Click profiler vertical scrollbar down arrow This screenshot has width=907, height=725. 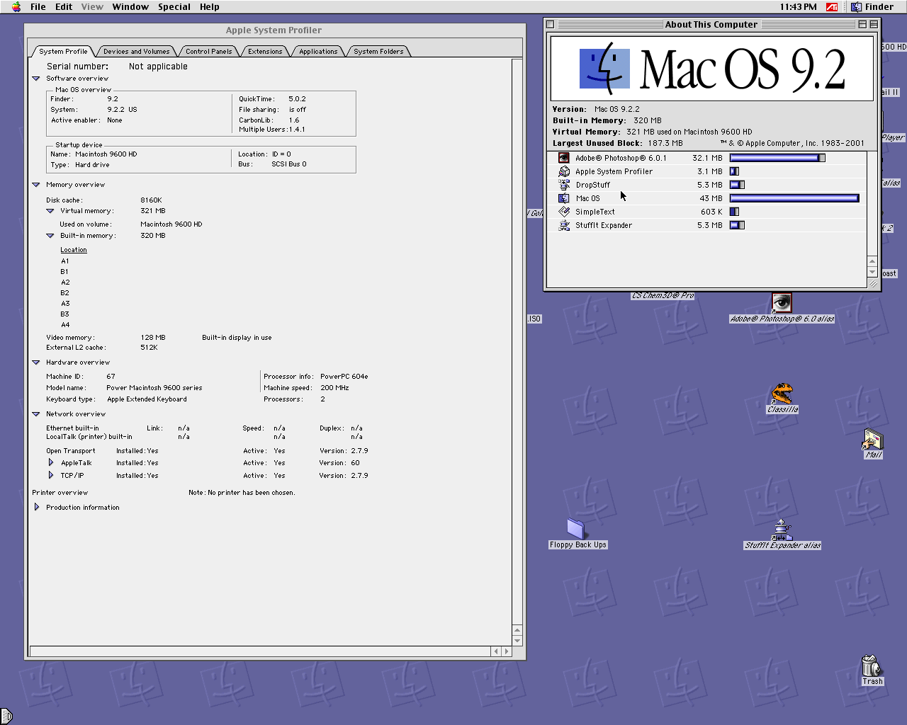pyautogui.click(x=517, y=640)
